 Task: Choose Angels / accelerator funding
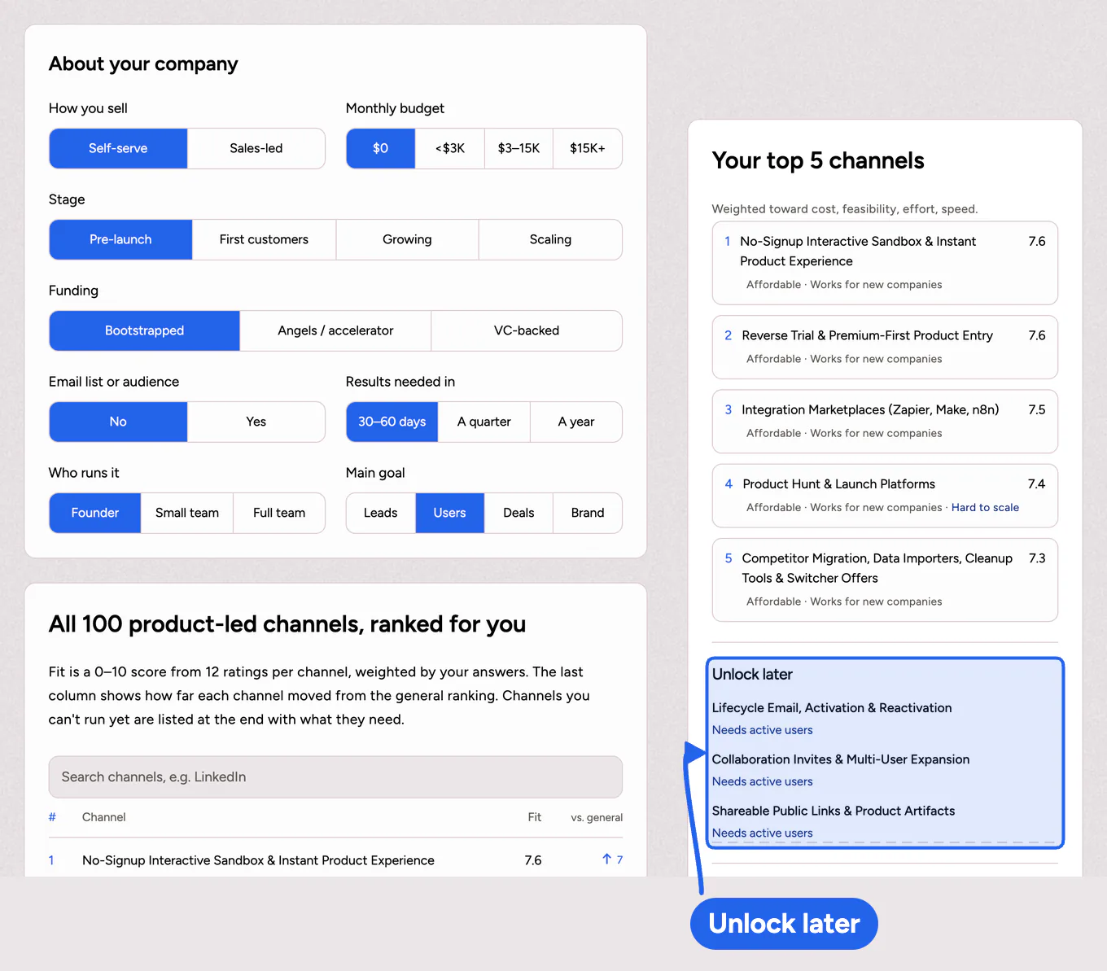pos(335,330)
